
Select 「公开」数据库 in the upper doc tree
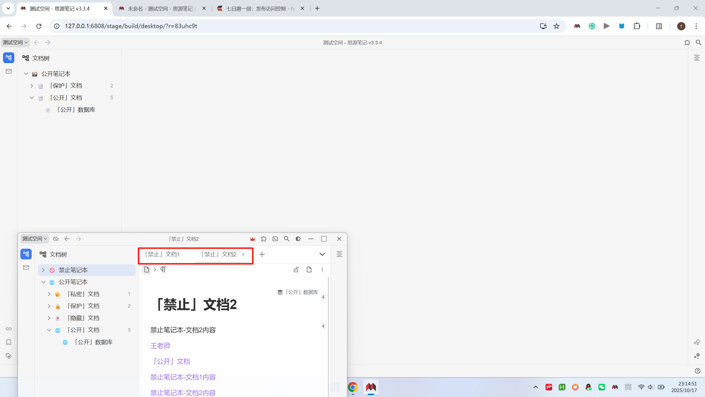[x=76, y=110]
